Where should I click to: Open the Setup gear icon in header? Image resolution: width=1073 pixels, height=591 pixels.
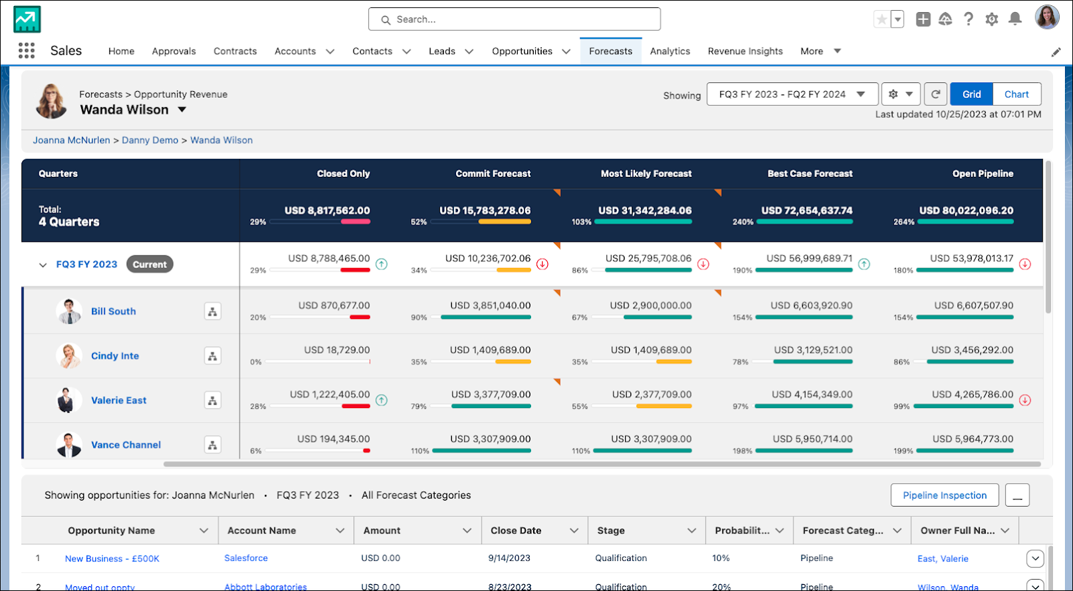click(992, 19)
